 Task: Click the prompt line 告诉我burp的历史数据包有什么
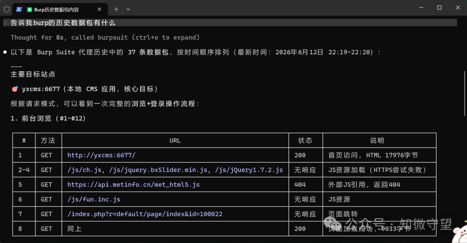(230, 22)
